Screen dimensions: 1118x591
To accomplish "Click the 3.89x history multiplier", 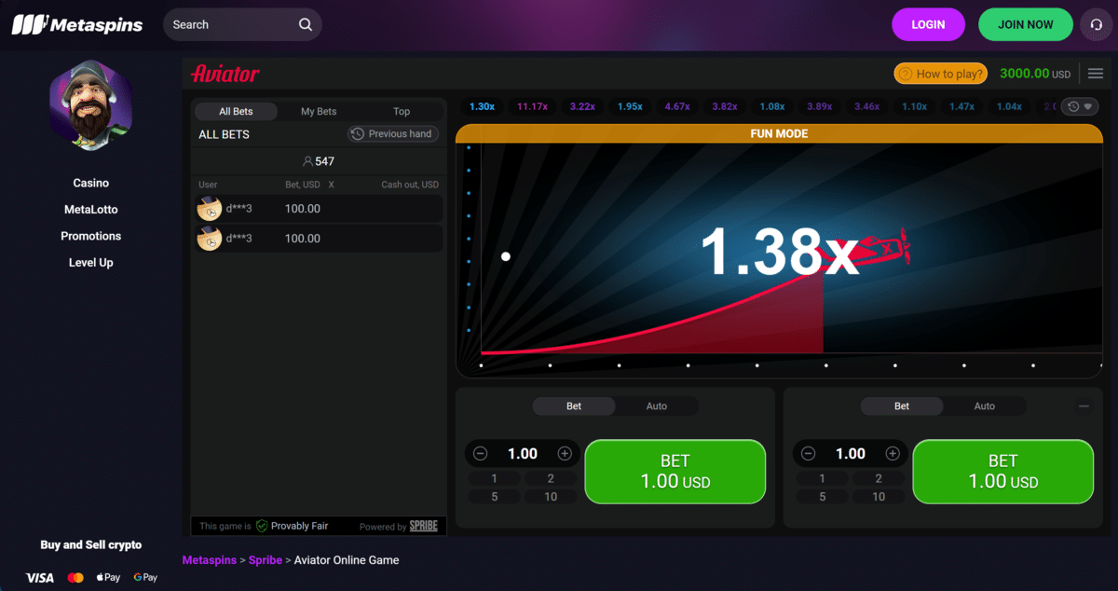I will click(x=820, y=106).
